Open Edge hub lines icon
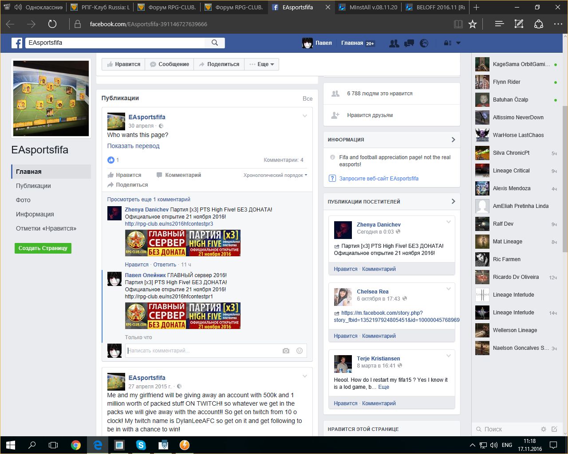This screenshot has width=568, height=454. coord(499,24)
